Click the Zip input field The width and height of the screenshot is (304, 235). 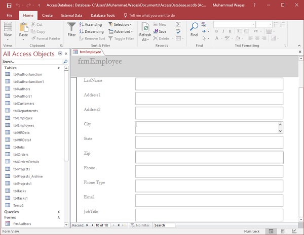pyautogui.click(x=209, y=157)
